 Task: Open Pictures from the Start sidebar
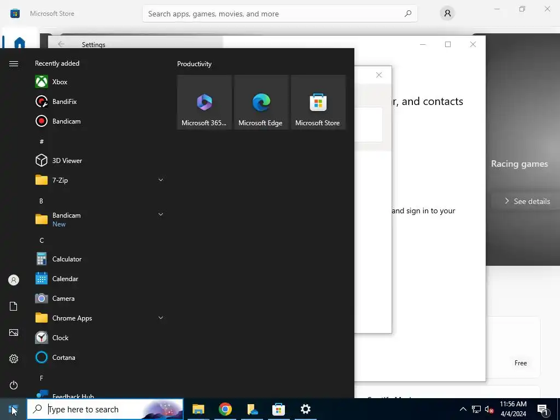14,332
